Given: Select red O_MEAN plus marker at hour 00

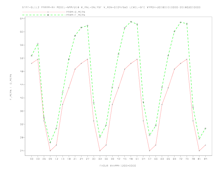Looking at the screenshot, I should tap(32, 63).
